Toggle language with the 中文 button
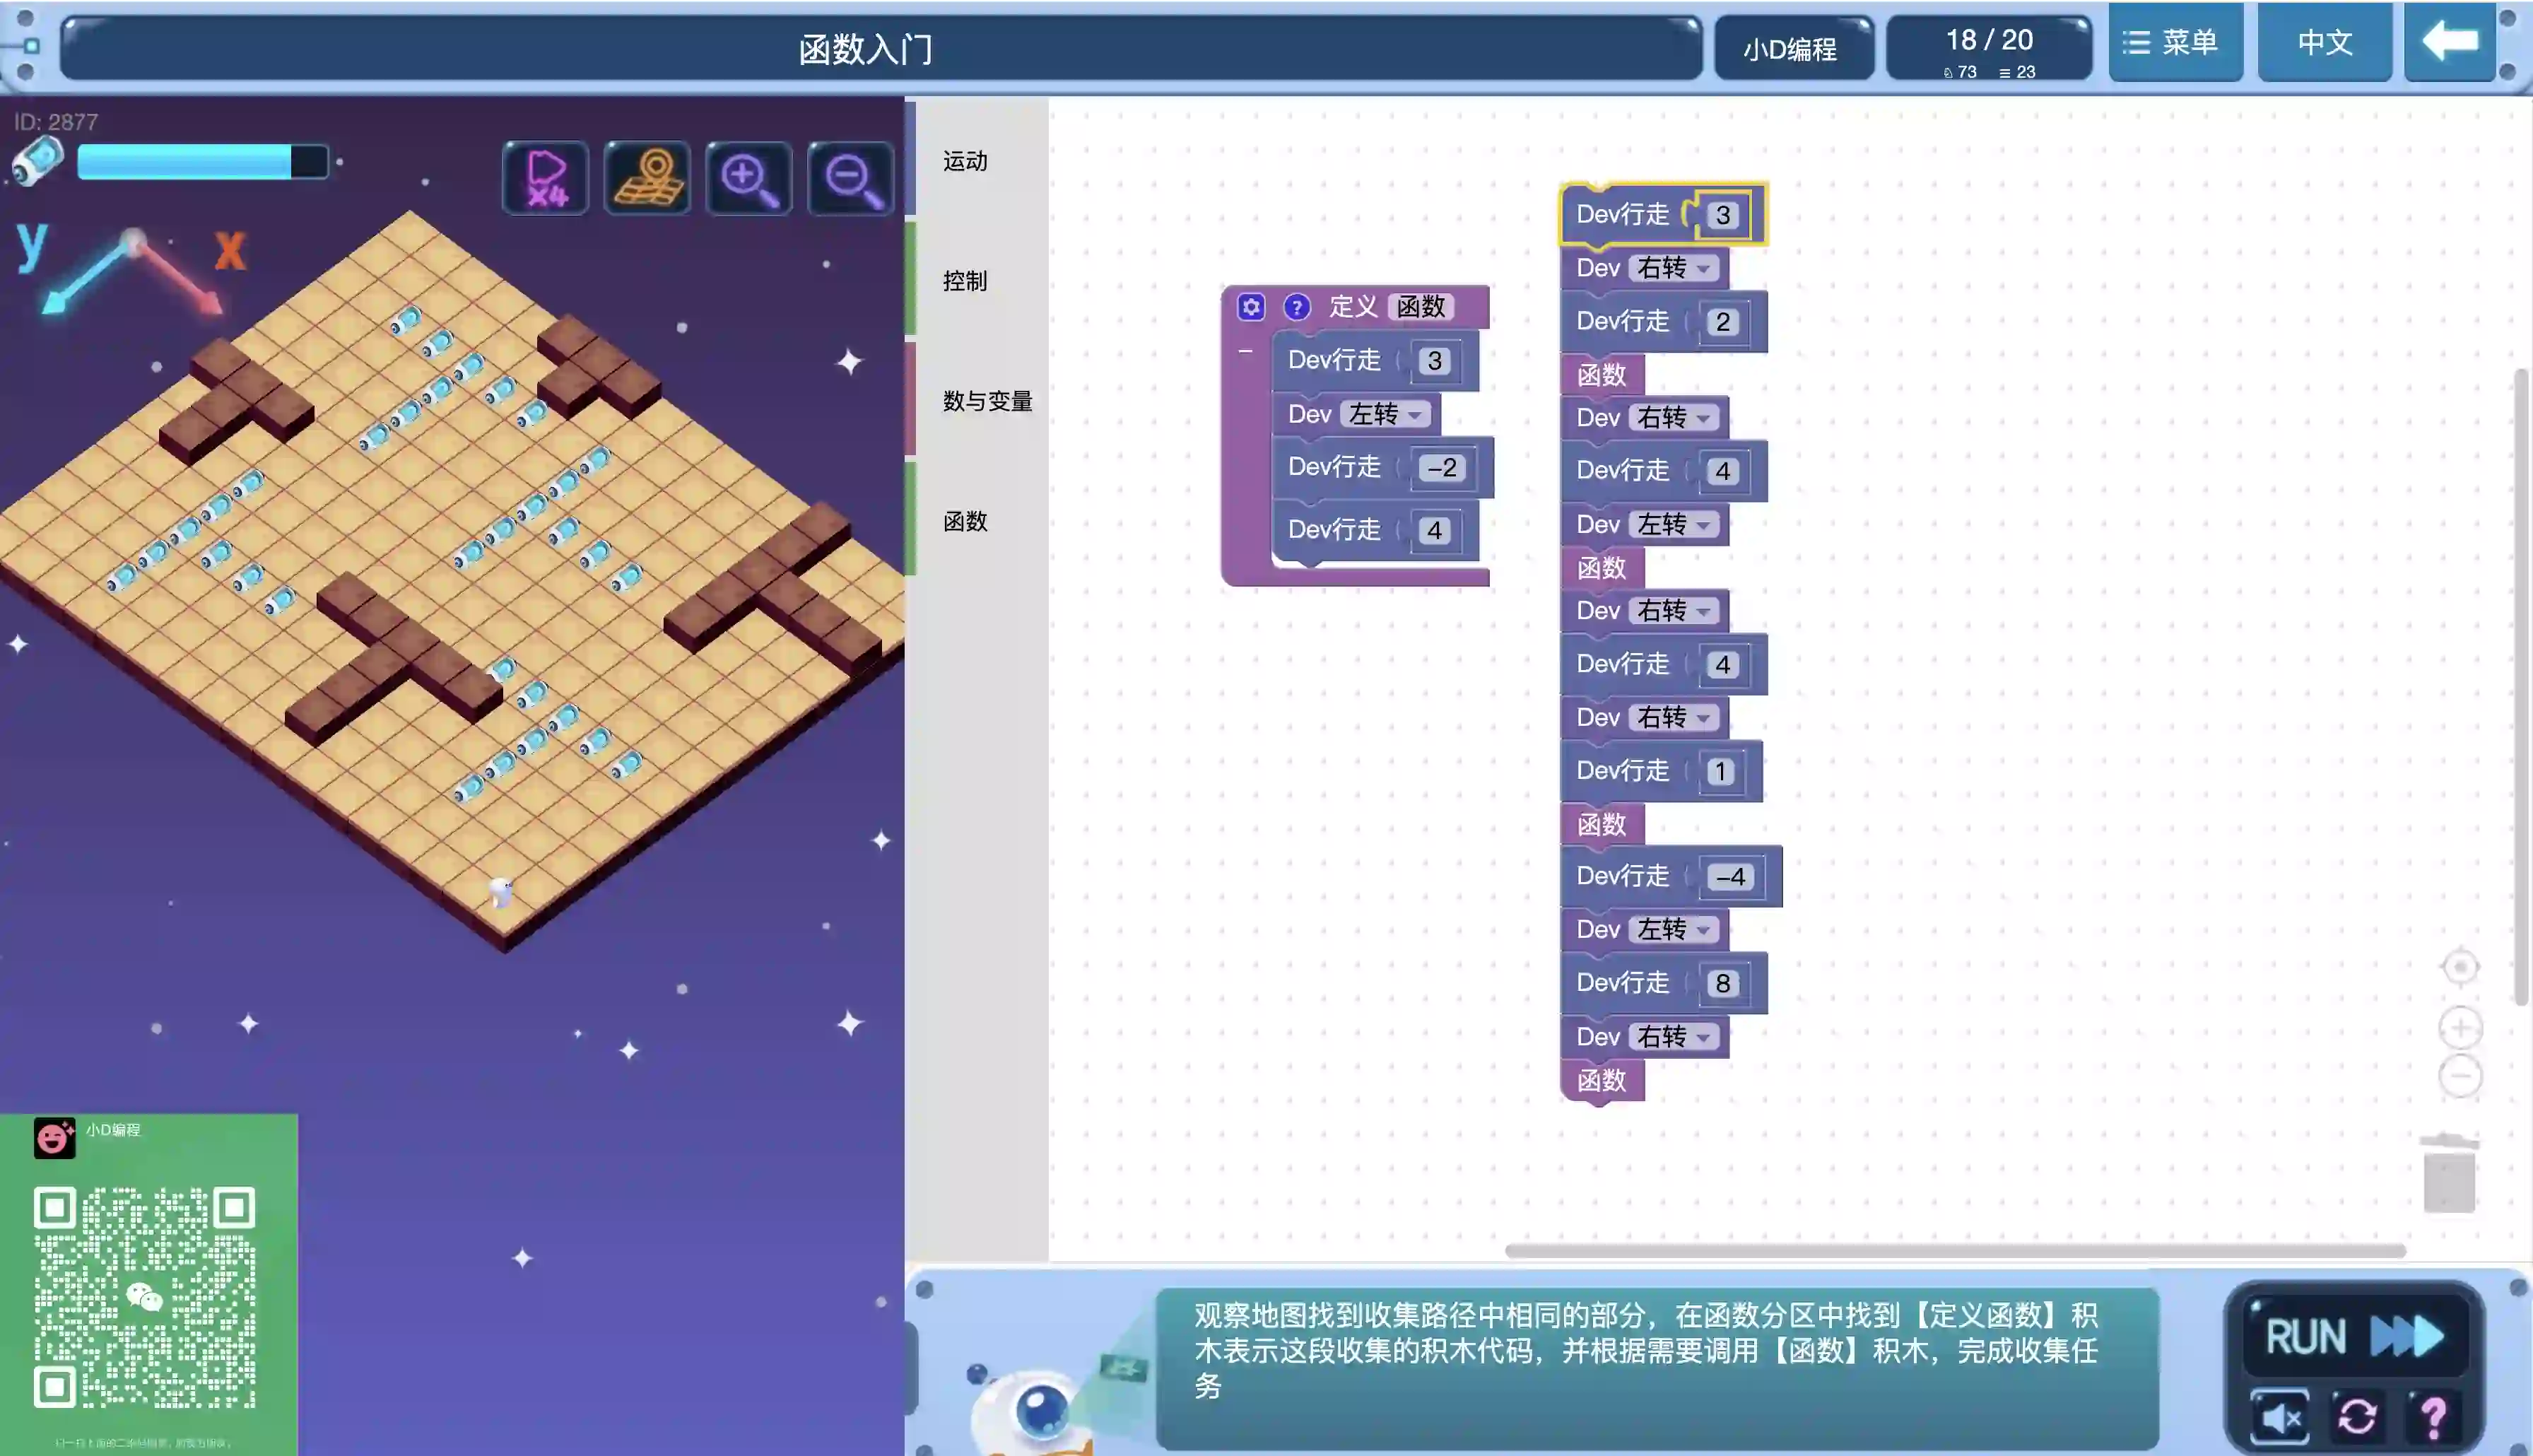Screen dimensions: 2533x1456 click(x=2324, y=42)
